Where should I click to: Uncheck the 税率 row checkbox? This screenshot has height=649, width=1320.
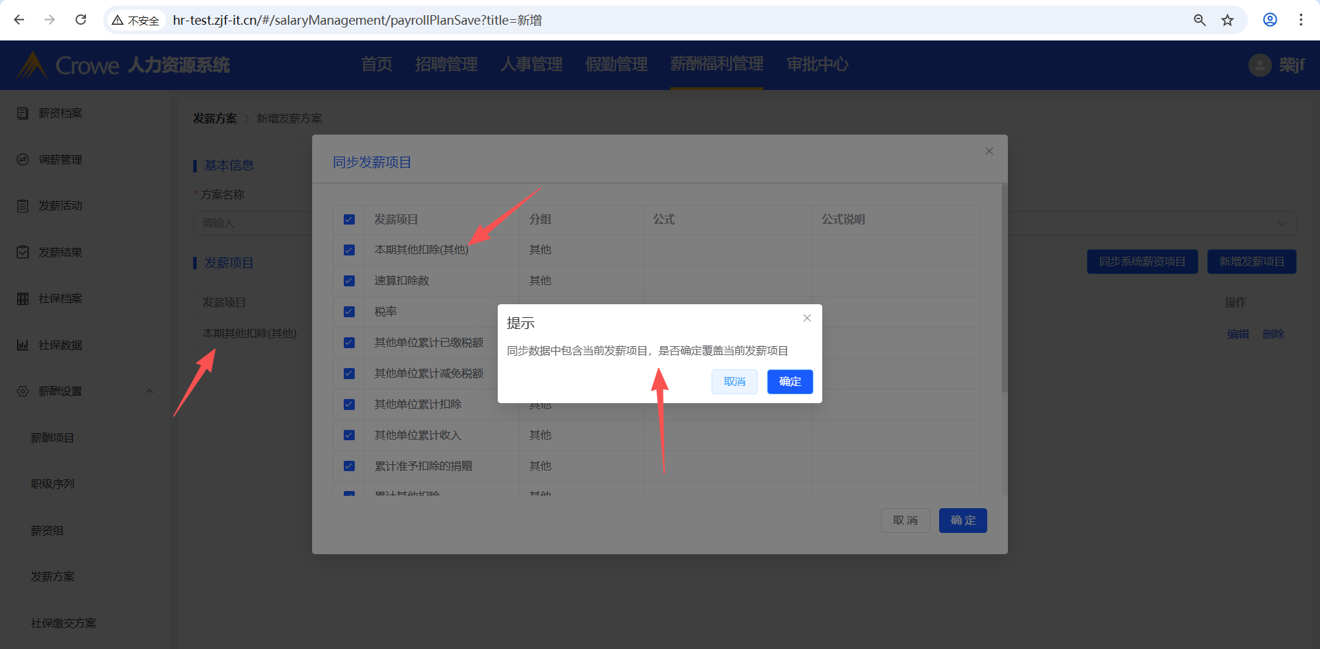click(x=349, y=312)
